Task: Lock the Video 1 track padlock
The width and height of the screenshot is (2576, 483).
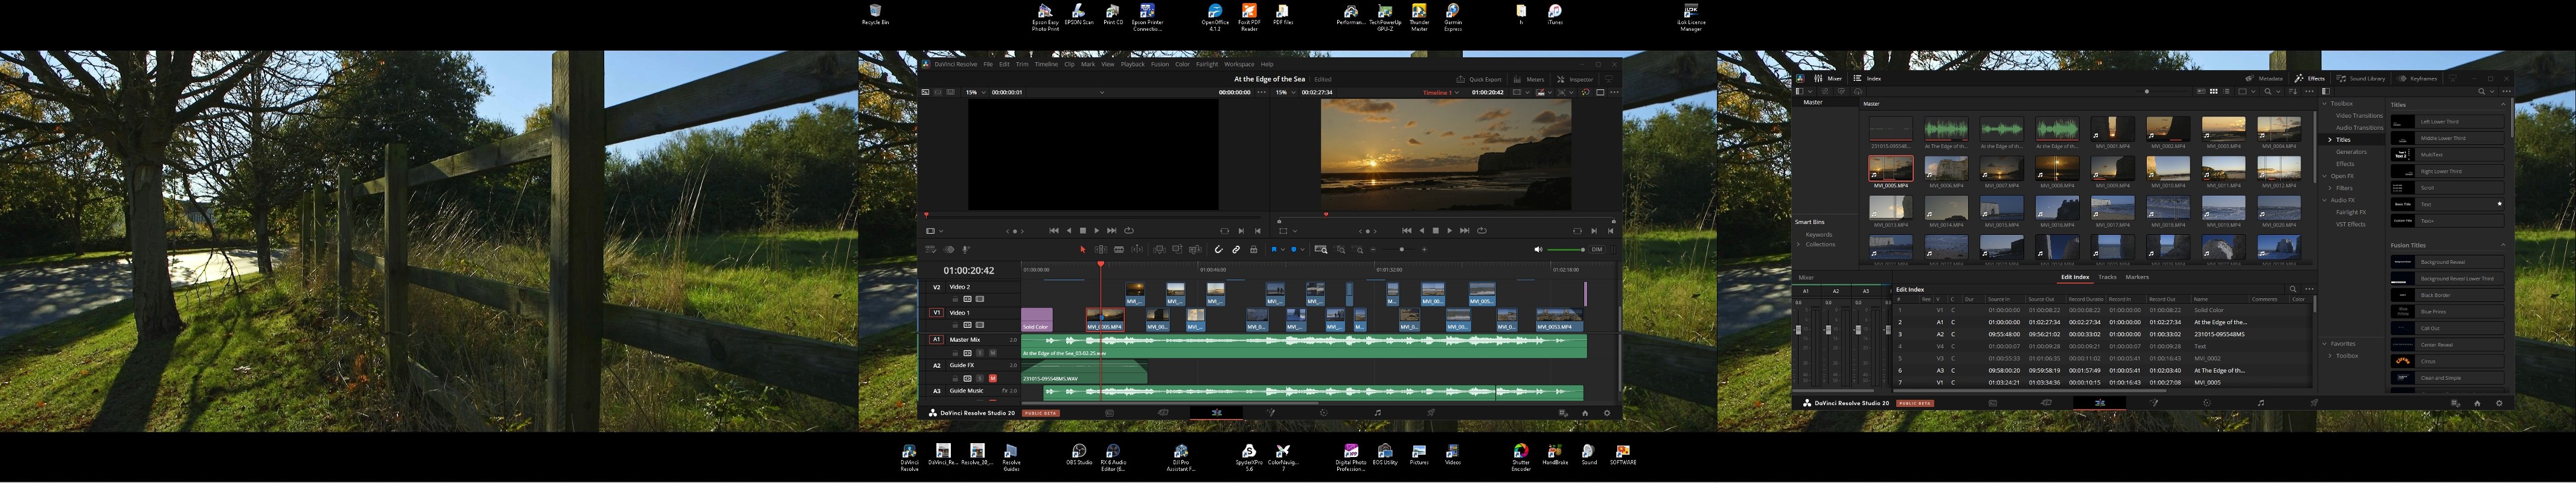Action: (955, 325)
